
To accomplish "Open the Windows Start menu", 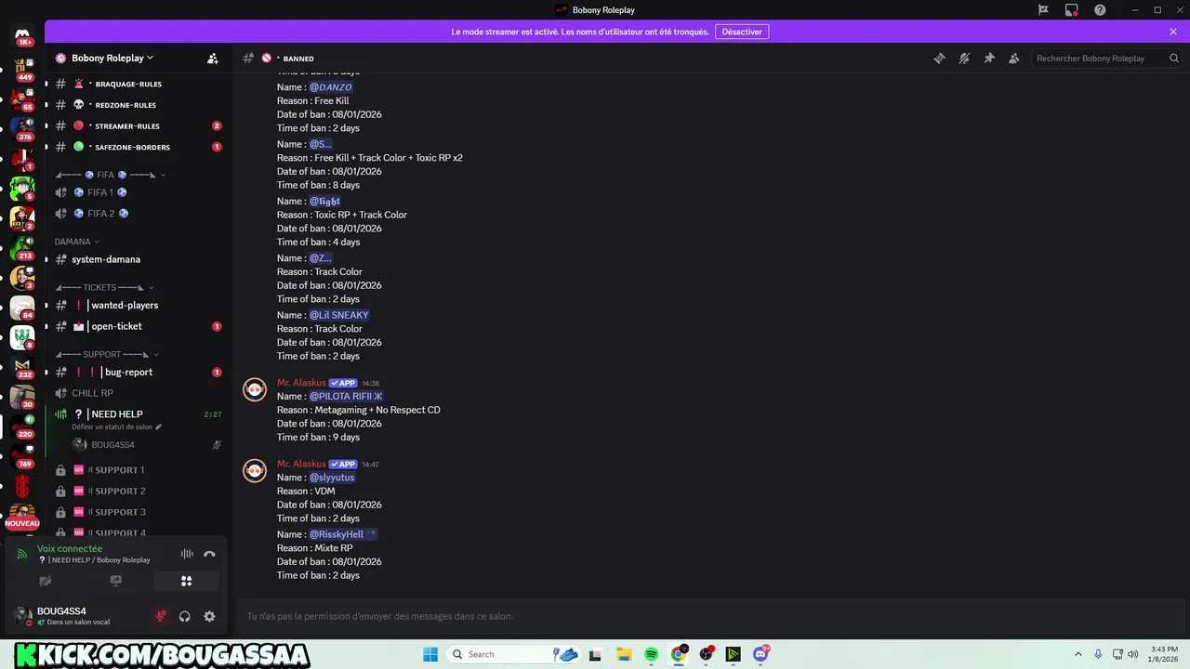I will [x=430, y=654].
